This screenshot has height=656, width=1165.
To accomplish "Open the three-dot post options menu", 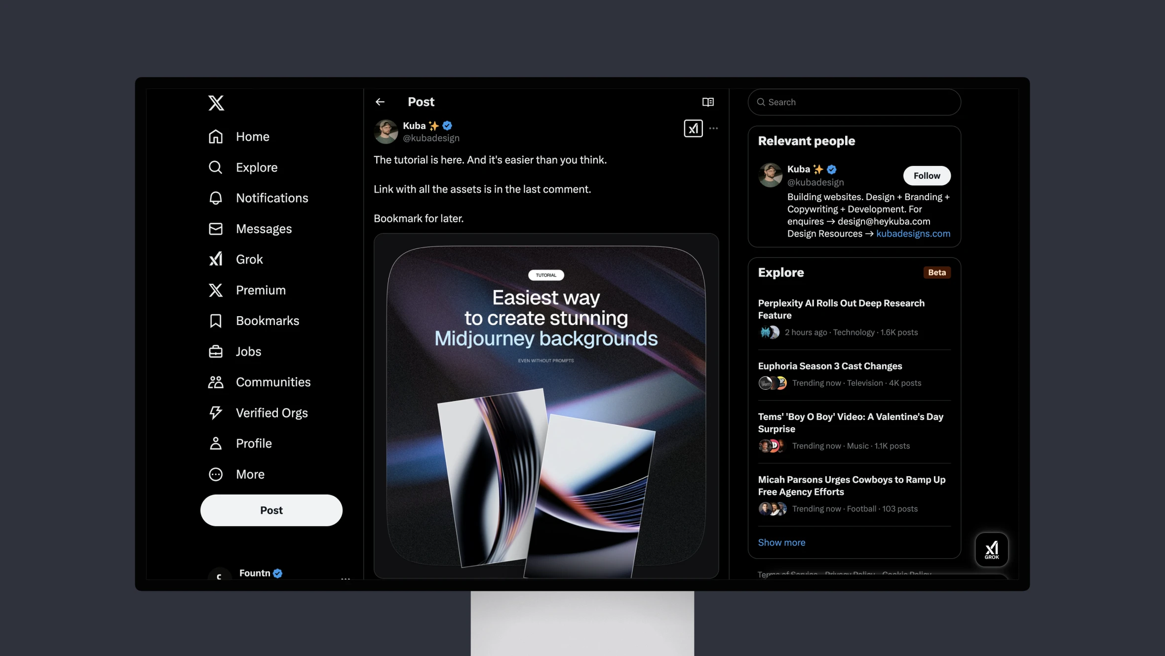I will 714,128.
